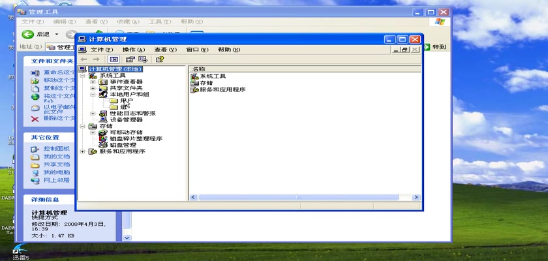The width and height of the screenshot is (548, 261).
Task: Minimize the inner MMC console child window
Action: [395, 50]
